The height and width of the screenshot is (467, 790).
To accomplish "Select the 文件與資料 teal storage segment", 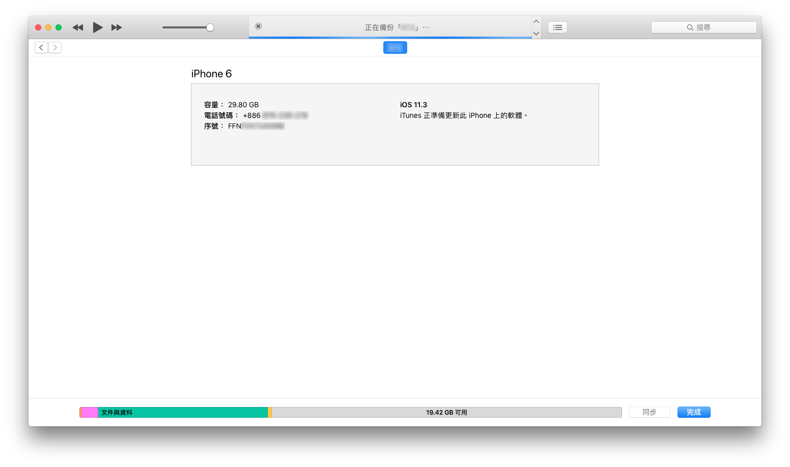I will [x=183, y=412].
